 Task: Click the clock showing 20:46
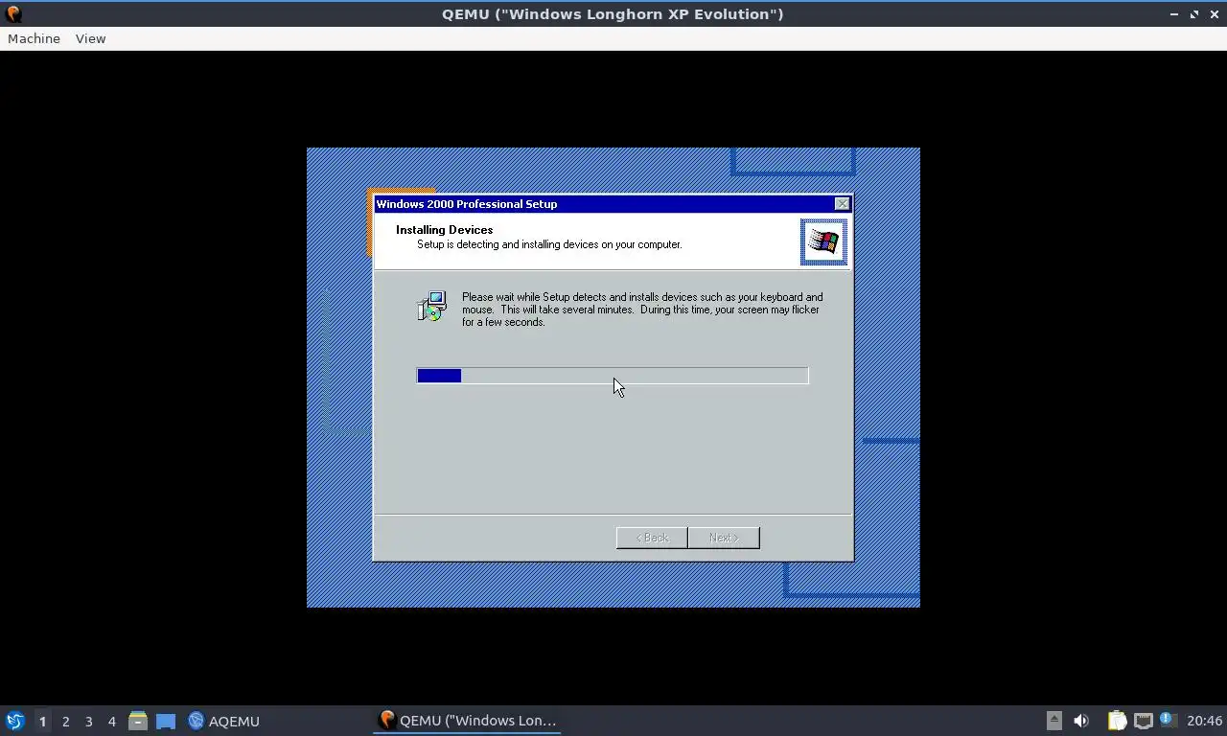pyautogui.click(x=1204, y=721)
